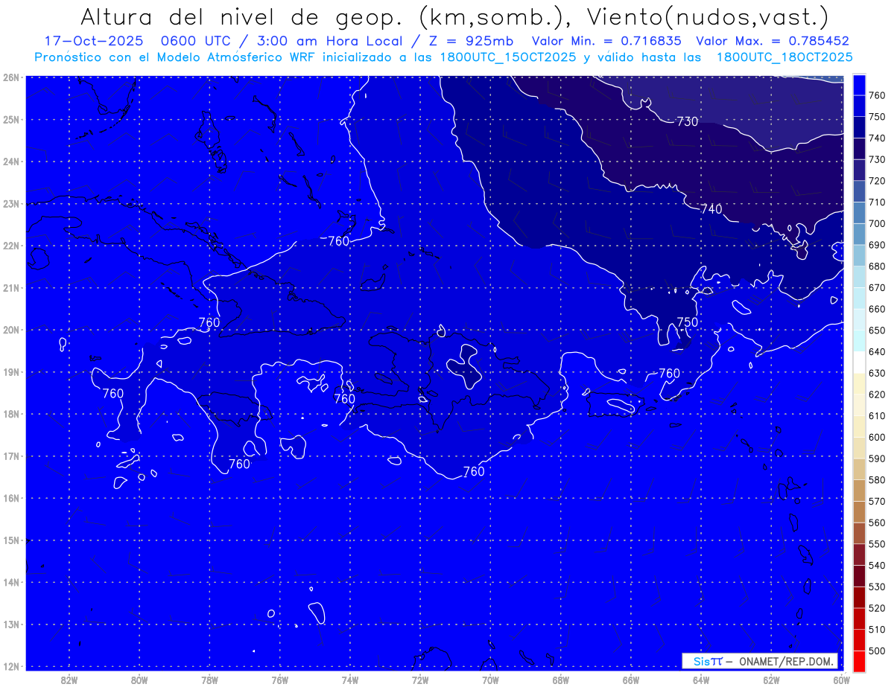Image resolution: width=894 pixels, height=690 pixels.
Task: Click the 72W longitude label
Action: coord(420,680)
